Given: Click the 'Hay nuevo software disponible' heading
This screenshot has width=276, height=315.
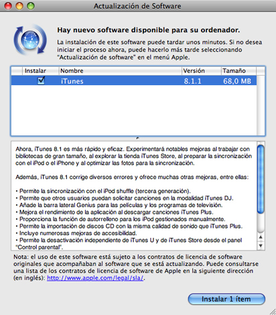Looking at the screenshot, I should coord(149,30).
